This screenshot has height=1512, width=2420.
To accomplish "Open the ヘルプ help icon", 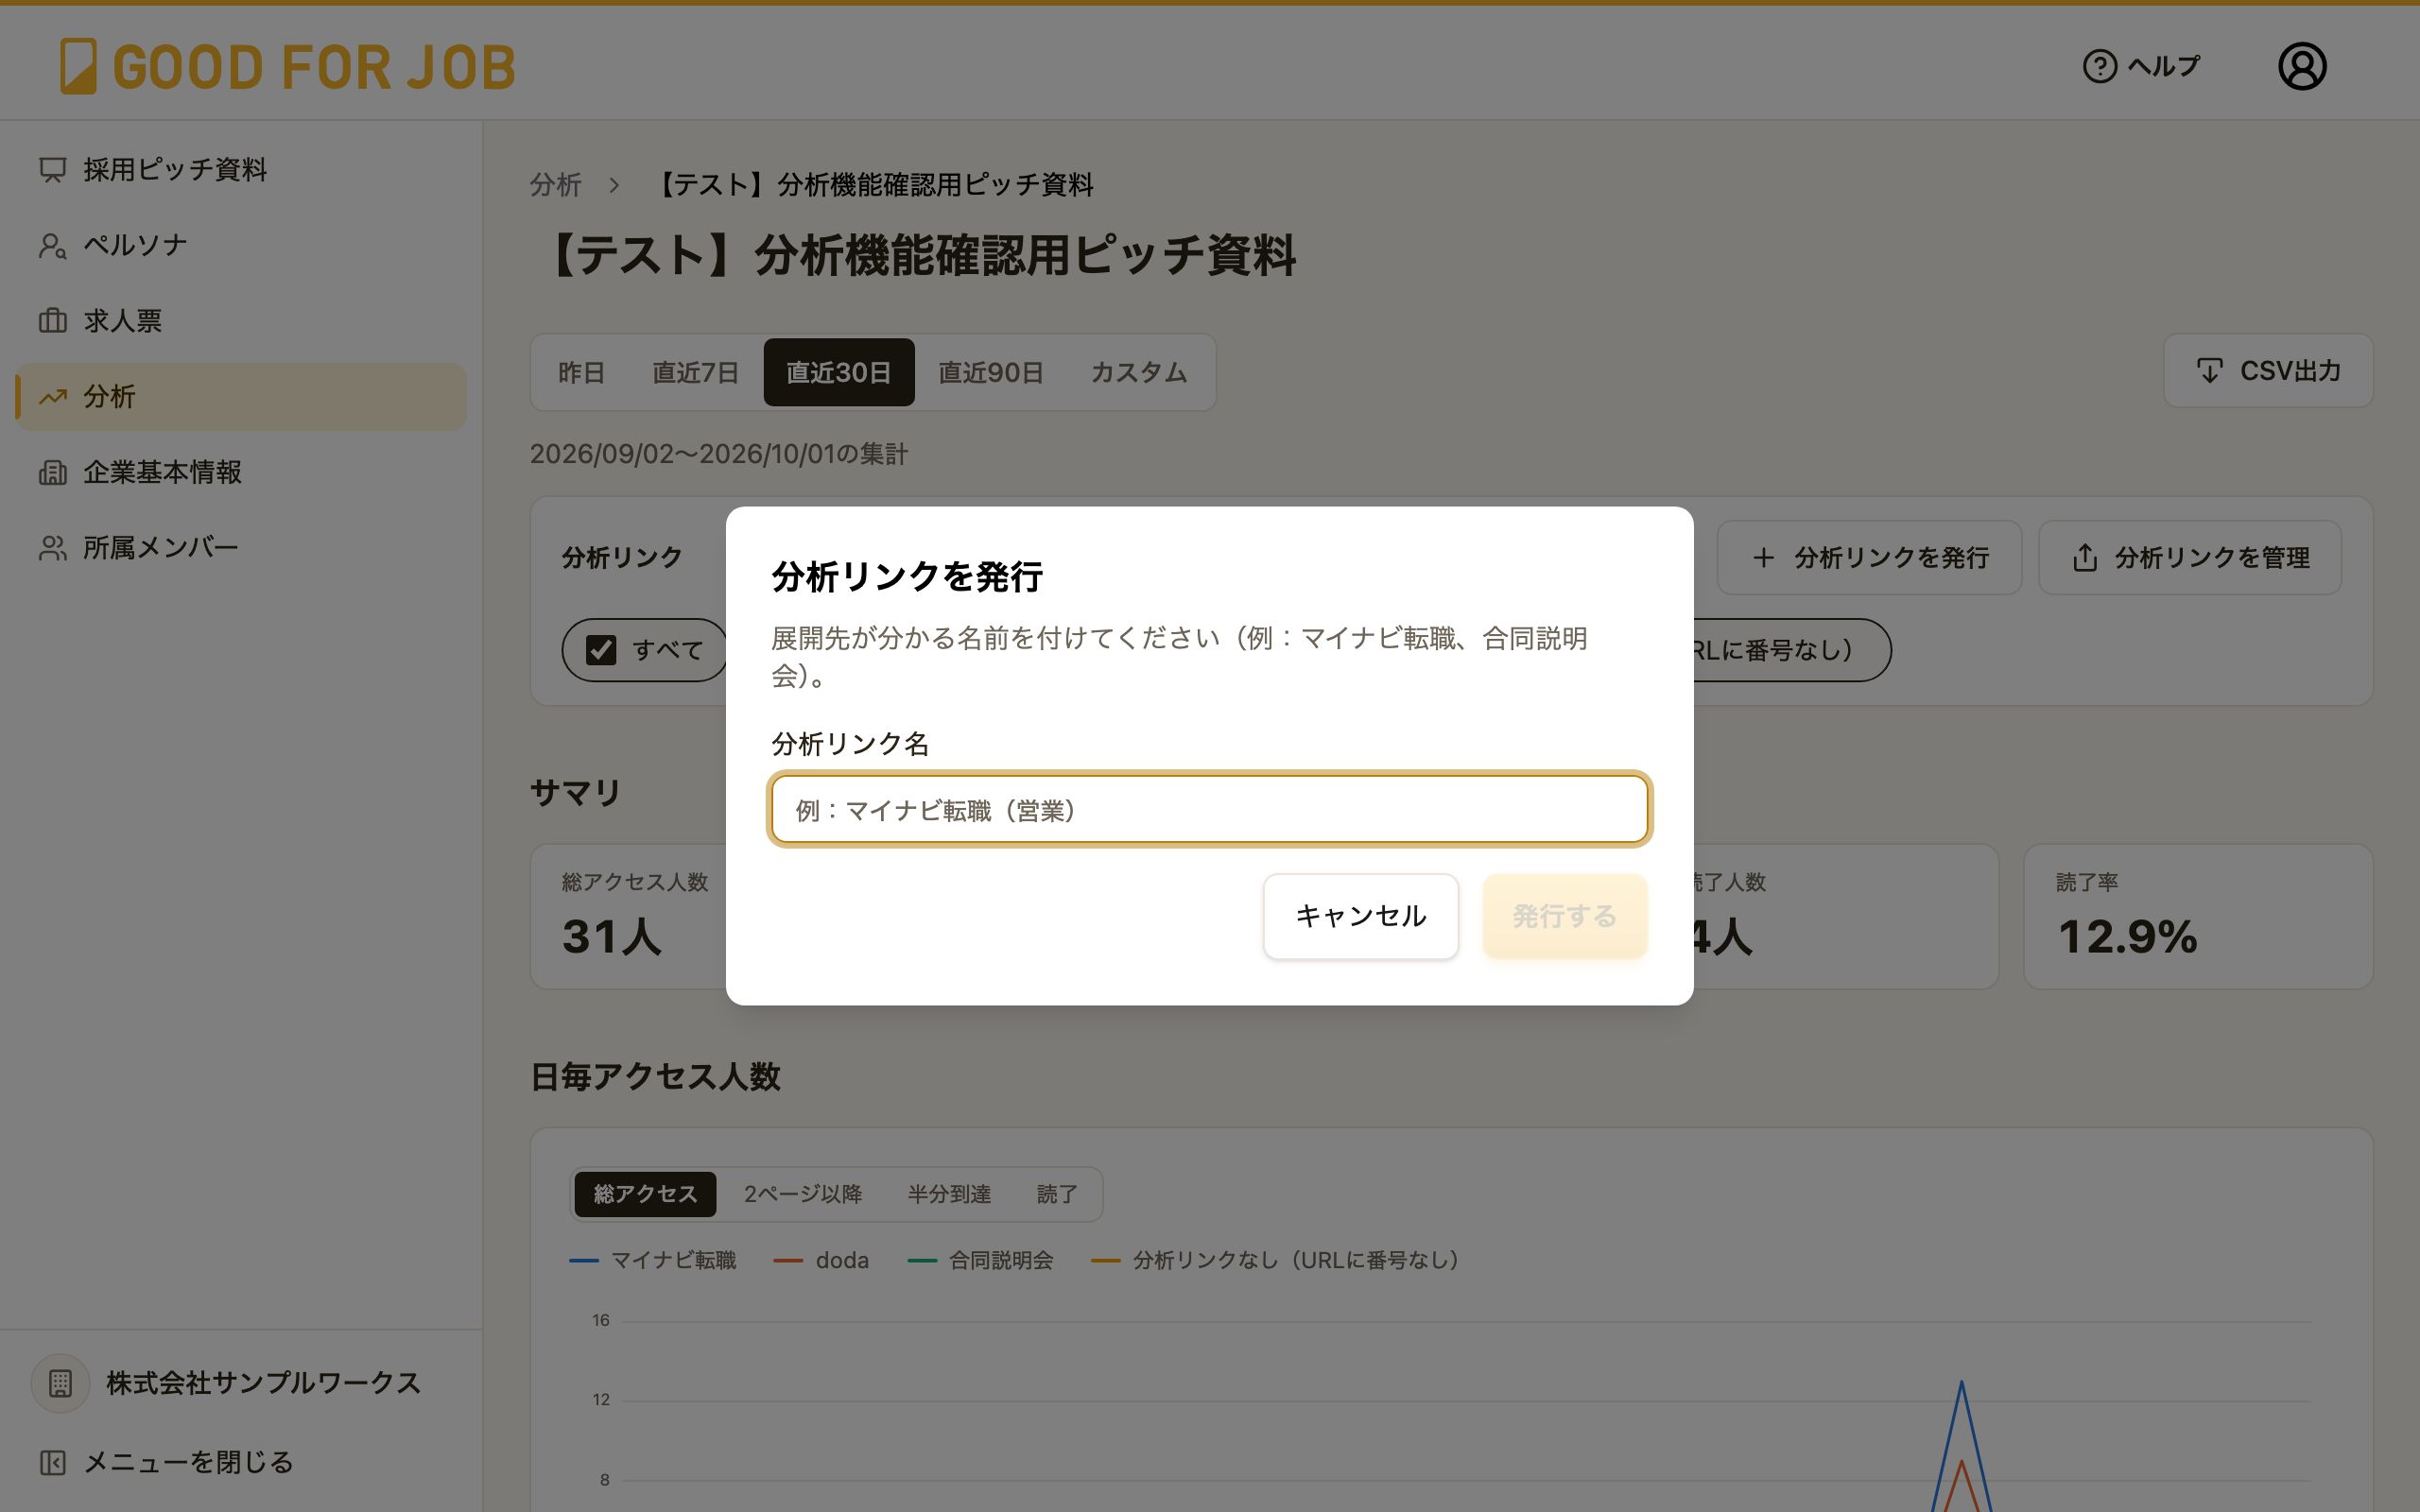I will coord(2099,66).
